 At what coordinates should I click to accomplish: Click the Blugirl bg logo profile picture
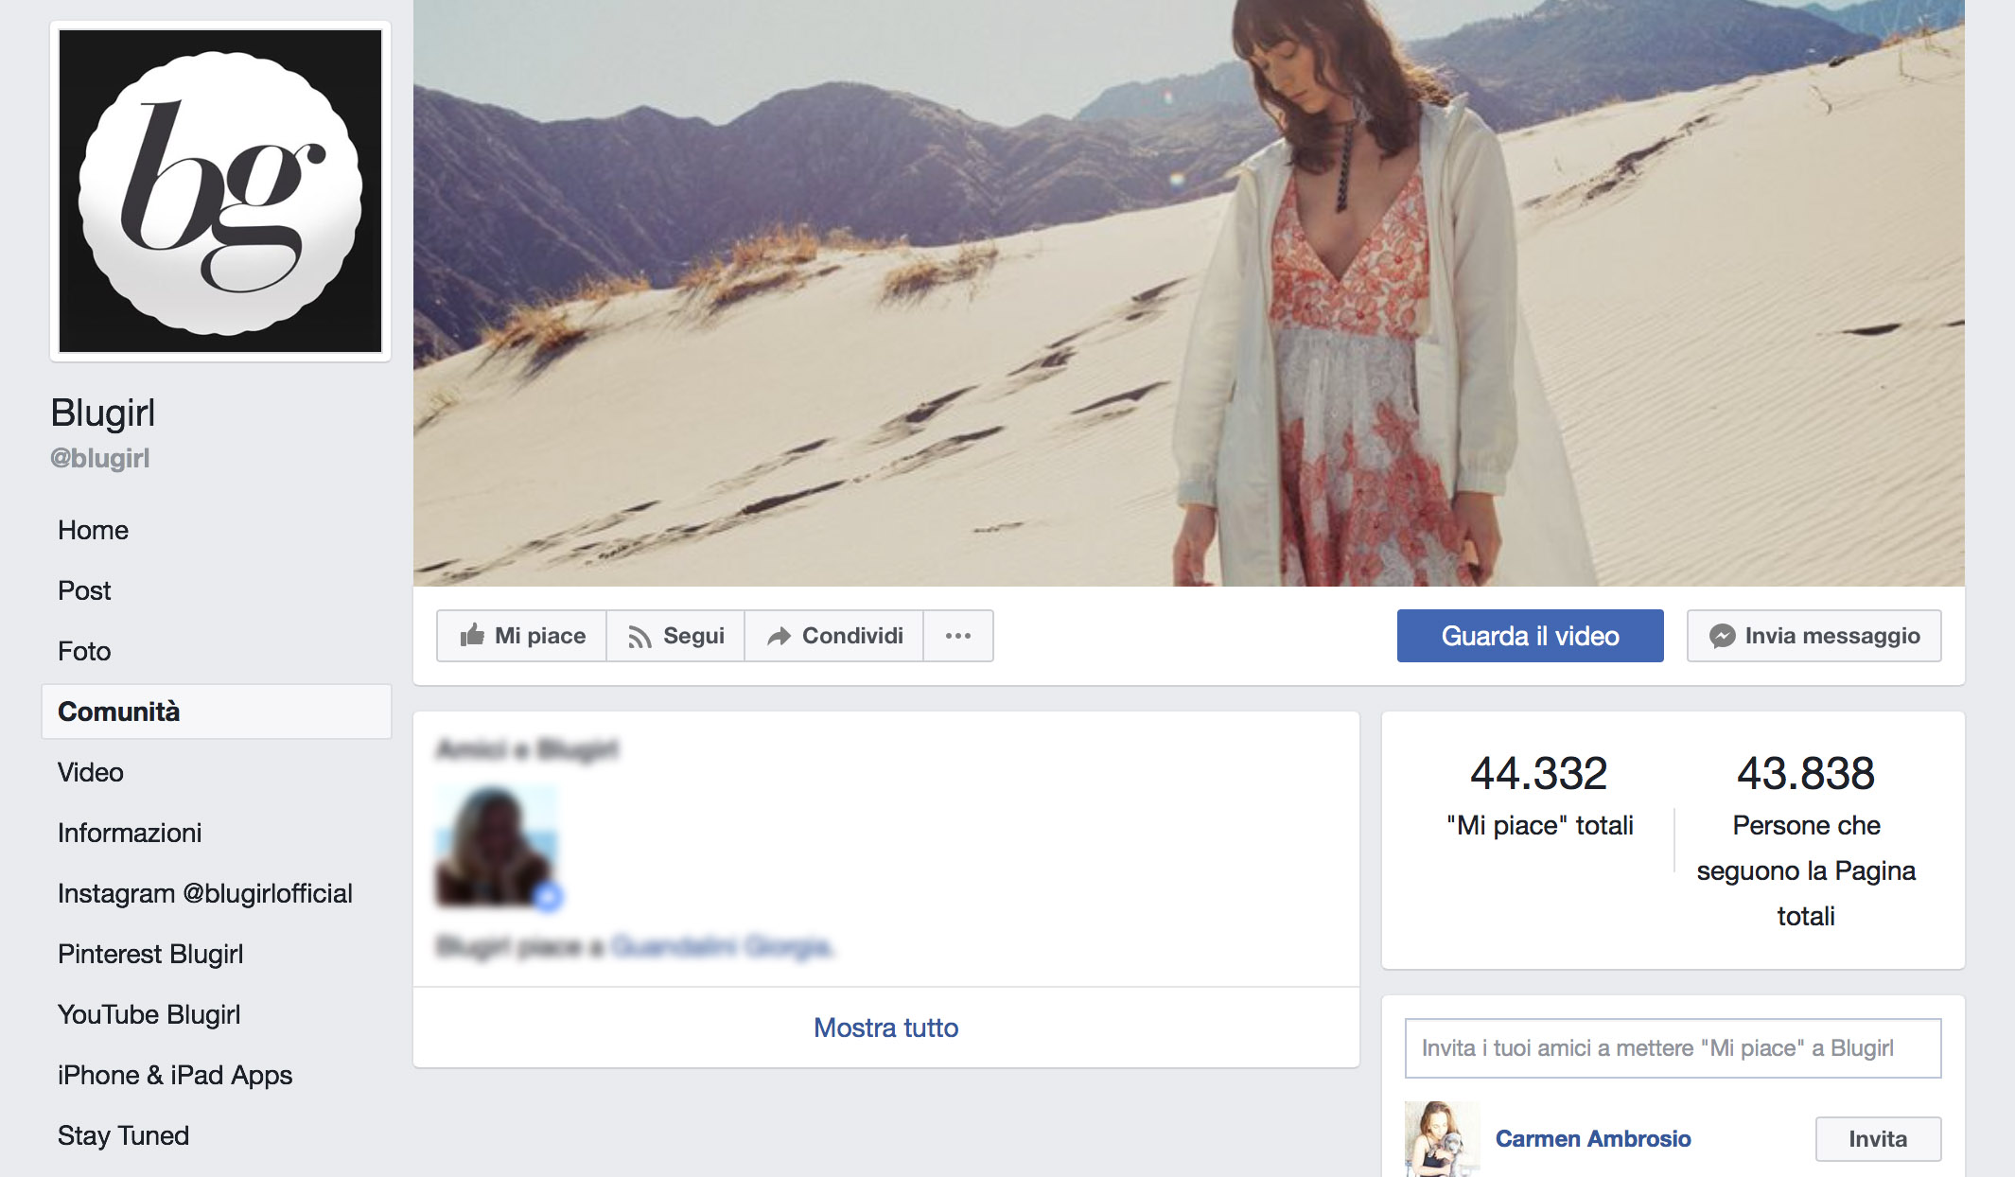click(219, 191)
